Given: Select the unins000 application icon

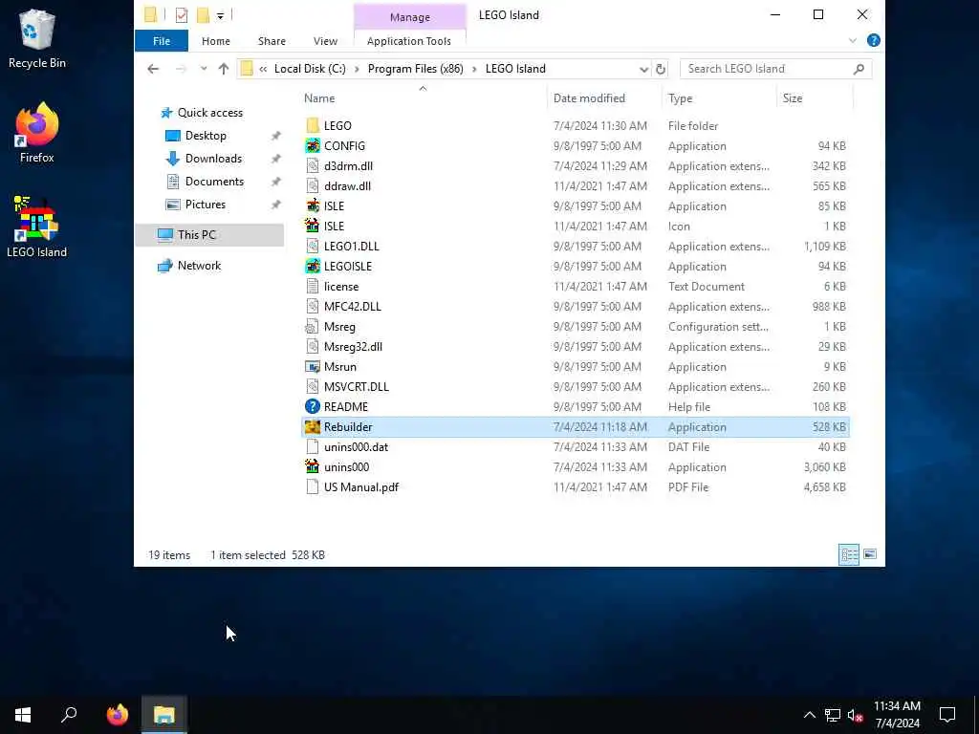Looking at the screenshot, I should click(313, 466).
